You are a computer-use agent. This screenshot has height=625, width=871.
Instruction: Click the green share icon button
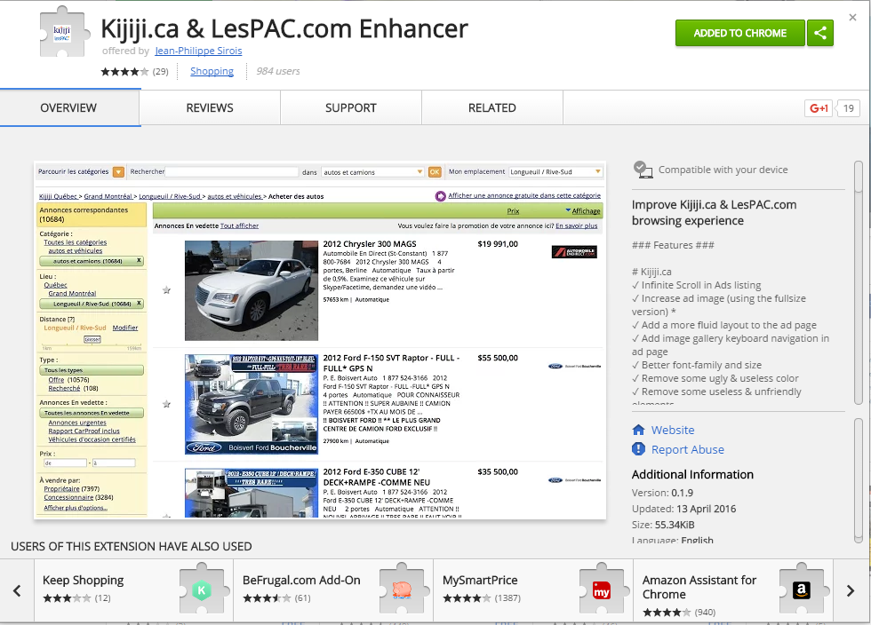tap(819, 33)
